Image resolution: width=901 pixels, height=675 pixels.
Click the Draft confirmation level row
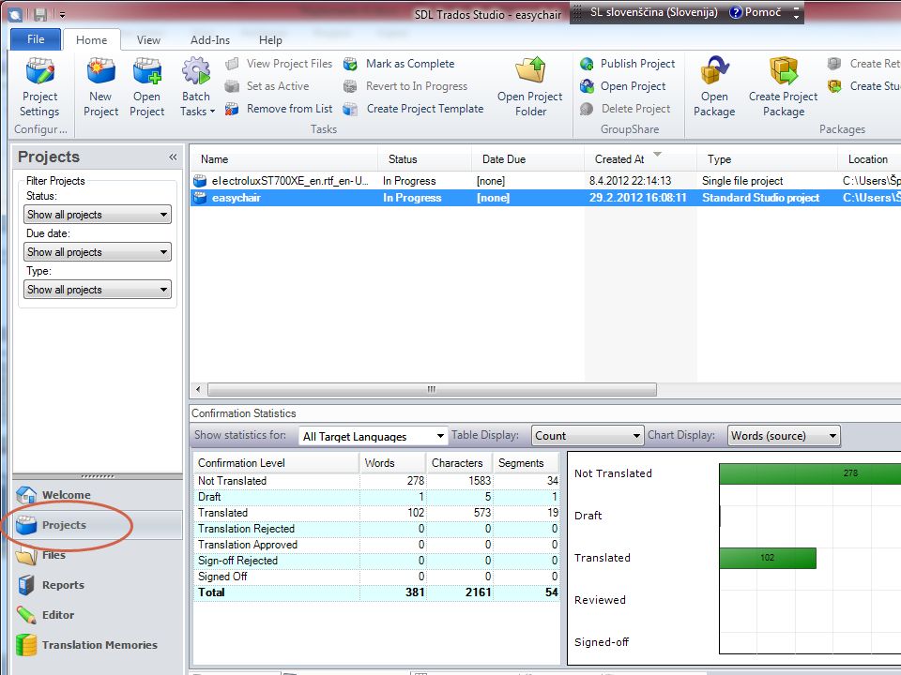tap(376, 497)
